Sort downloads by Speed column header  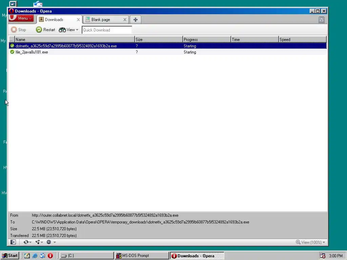303,39
